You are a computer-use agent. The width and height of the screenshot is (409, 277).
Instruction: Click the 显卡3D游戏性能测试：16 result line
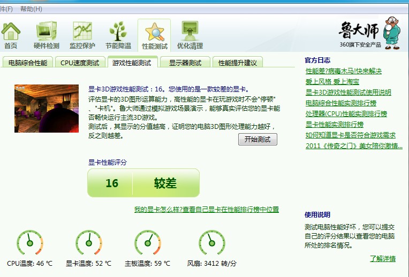click(x=169, y=89)
